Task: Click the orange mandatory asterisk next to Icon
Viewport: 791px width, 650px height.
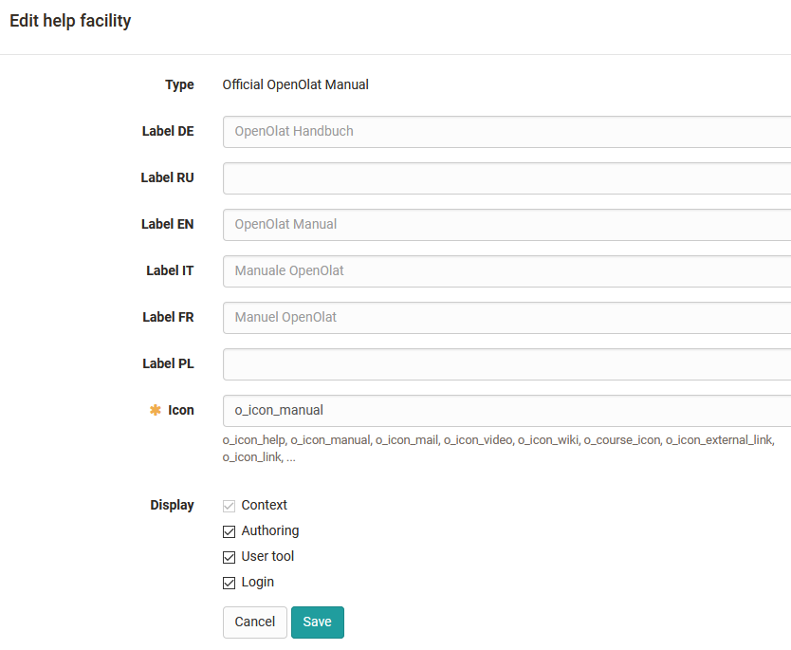Action: [156, 410]
